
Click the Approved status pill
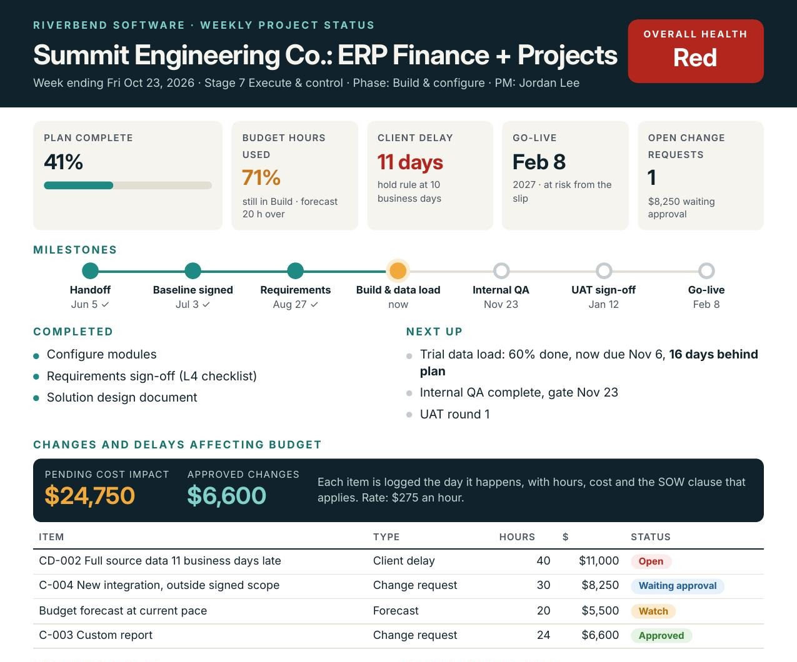tap(661, 636)
